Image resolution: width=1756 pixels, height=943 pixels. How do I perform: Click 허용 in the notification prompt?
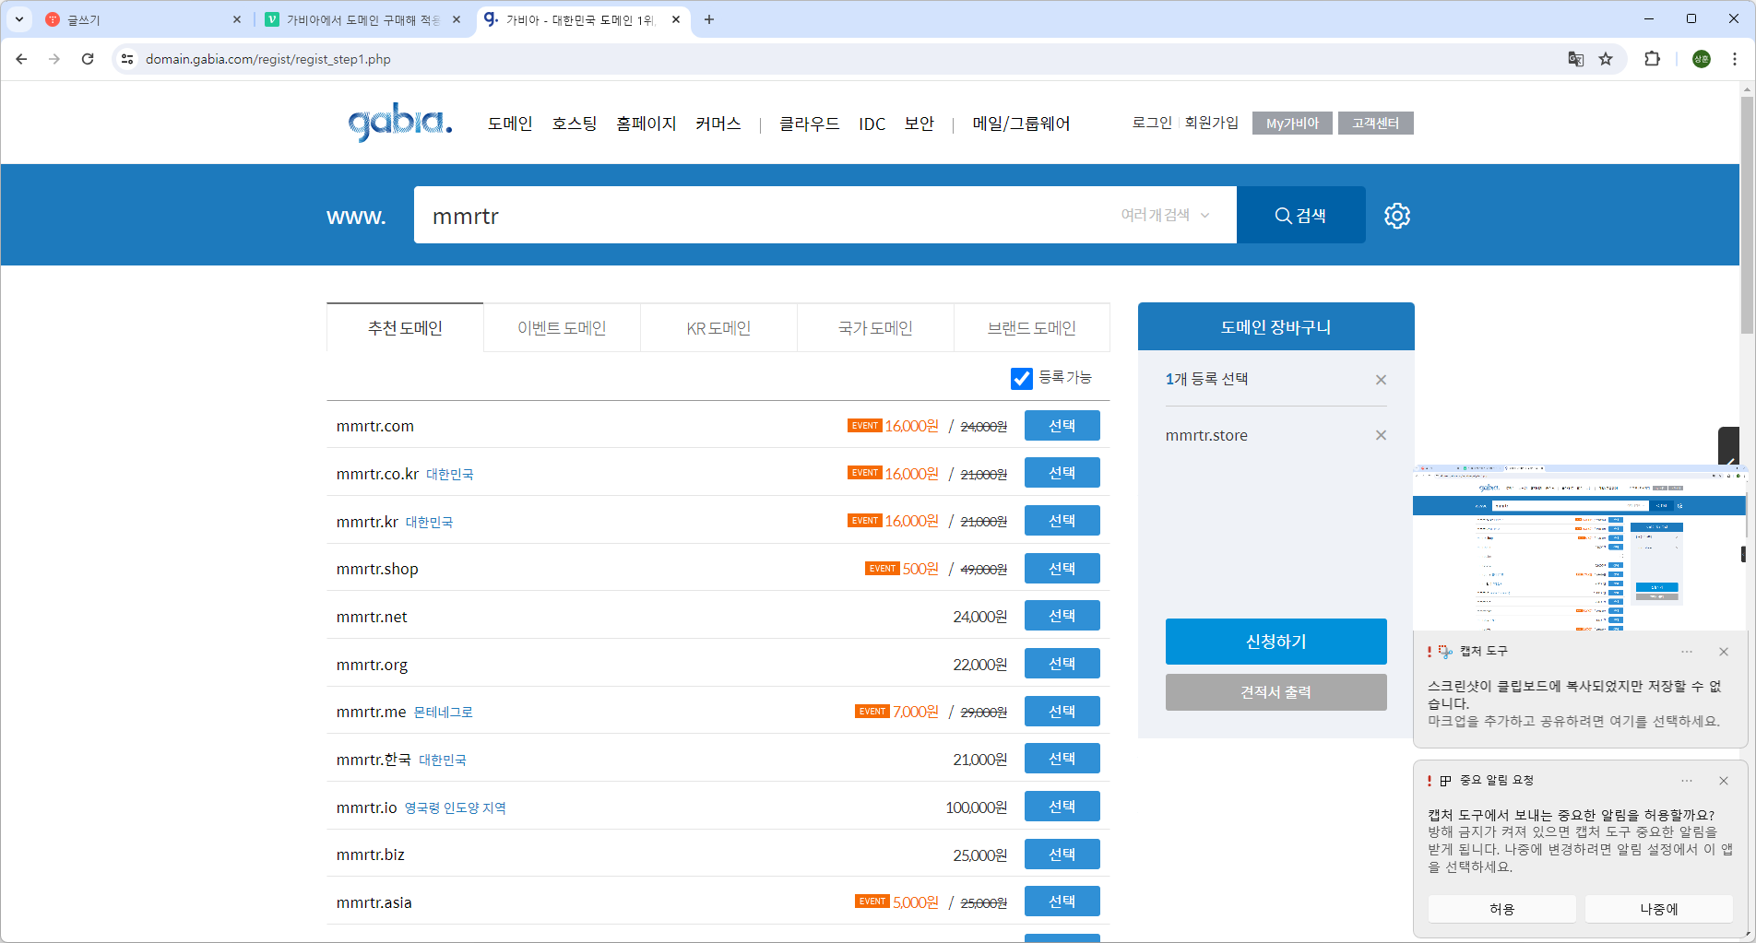(x=1501, y=909)
